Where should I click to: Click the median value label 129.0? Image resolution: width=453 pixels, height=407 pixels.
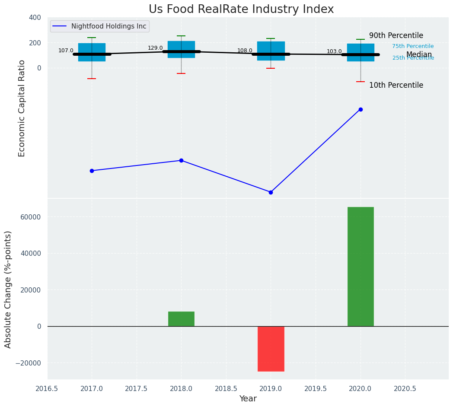coord(155,48)
